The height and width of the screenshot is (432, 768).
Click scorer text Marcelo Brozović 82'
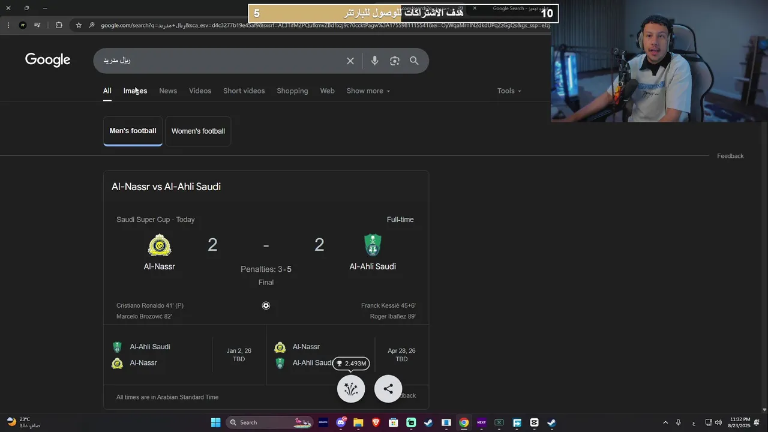144,316
